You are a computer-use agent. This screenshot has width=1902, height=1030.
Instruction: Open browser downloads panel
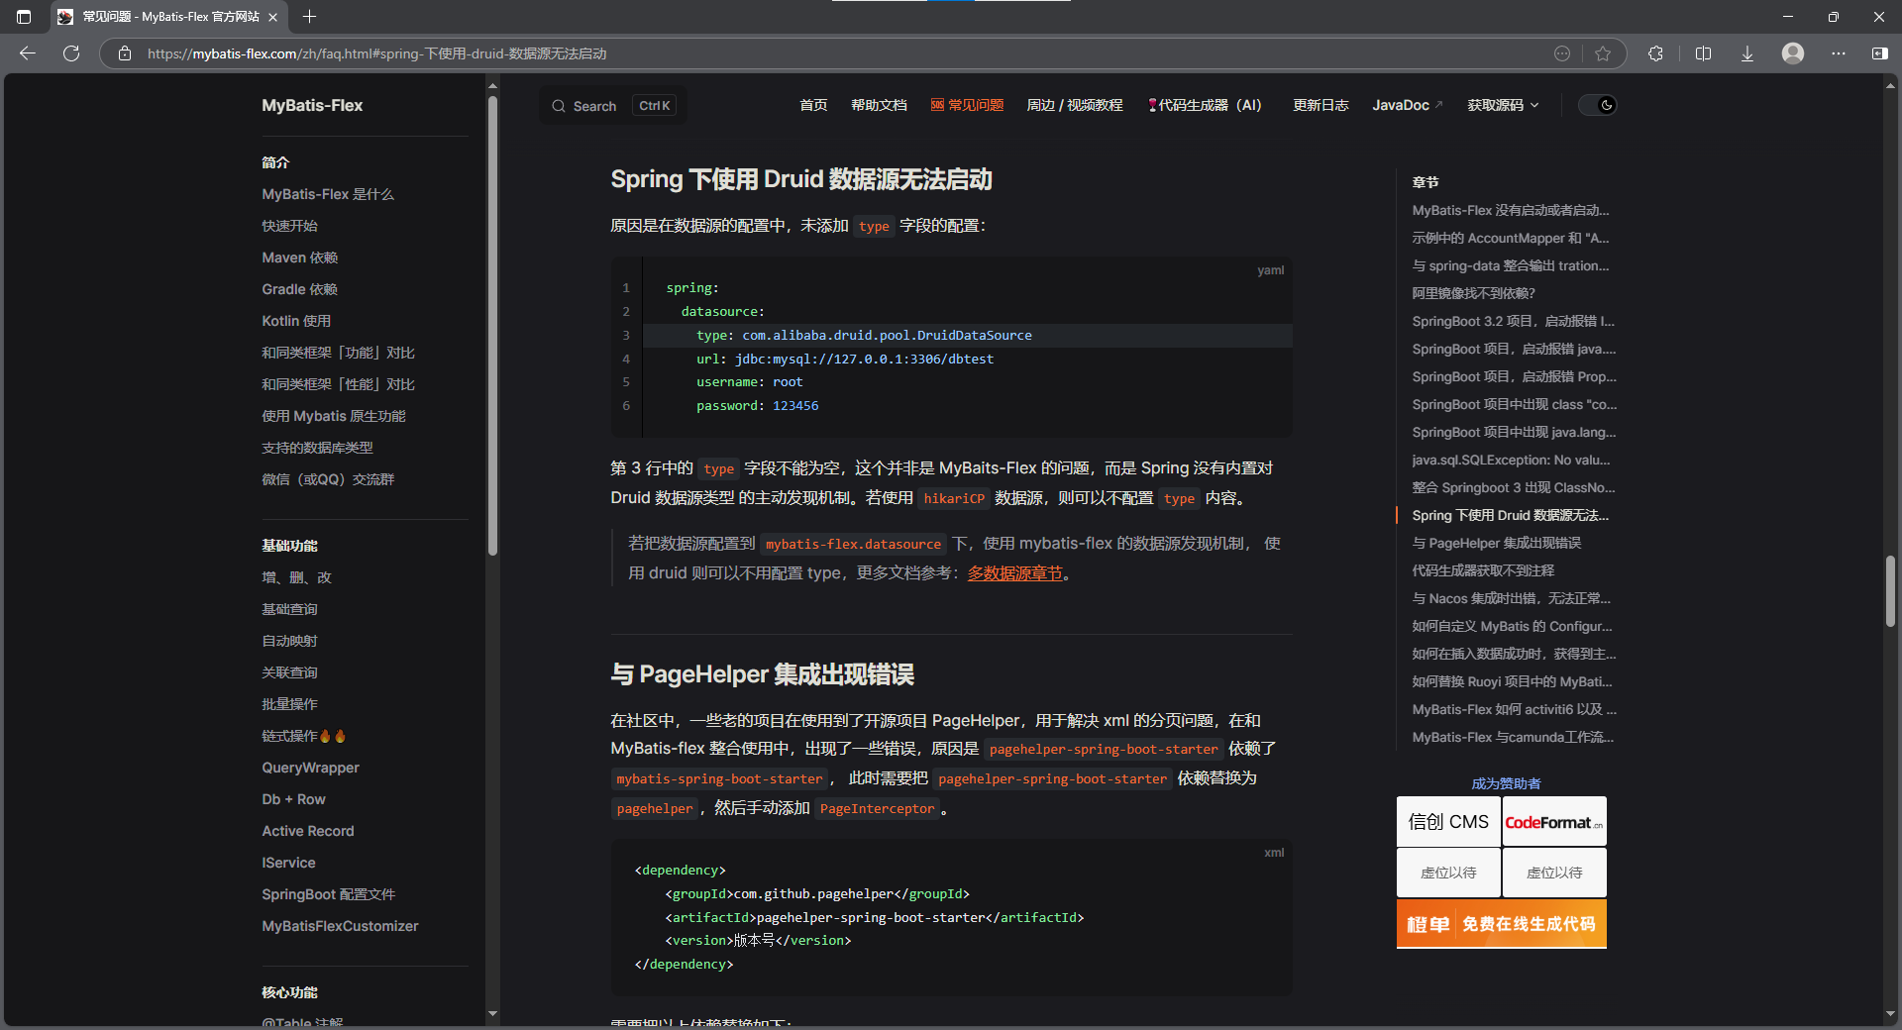click(1747, 53)
